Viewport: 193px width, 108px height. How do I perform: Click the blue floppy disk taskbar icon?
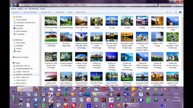tap(59, 89)
